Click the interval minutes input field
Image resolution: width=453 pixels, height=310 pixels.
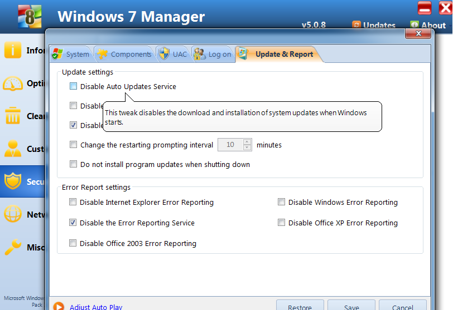coord(230,145)
